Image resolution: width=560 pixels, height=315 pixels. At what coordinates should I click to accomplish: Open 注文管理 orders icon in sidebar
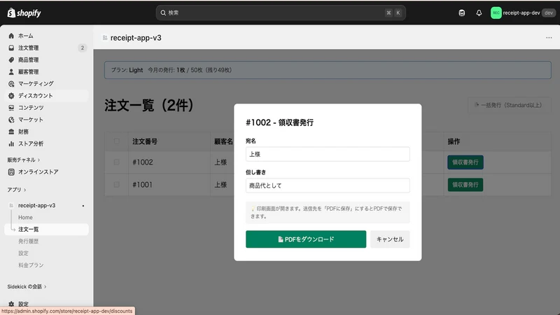point(11,48)
